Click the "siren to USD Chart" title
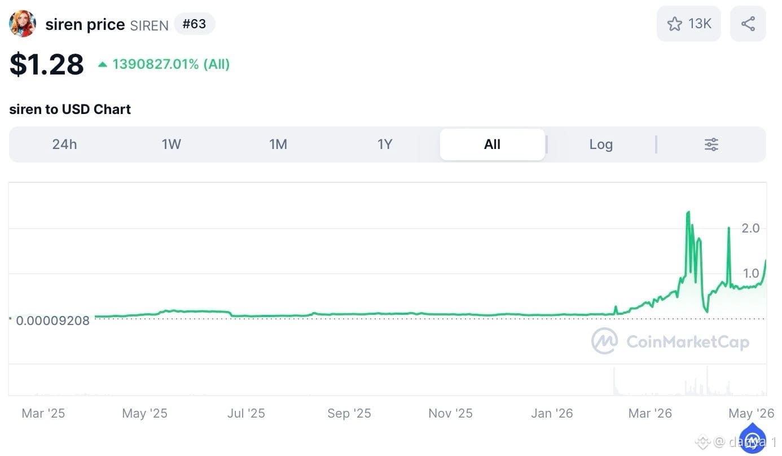Image resolution: width=782 pixels, height=456 pixels. [70, 109]
